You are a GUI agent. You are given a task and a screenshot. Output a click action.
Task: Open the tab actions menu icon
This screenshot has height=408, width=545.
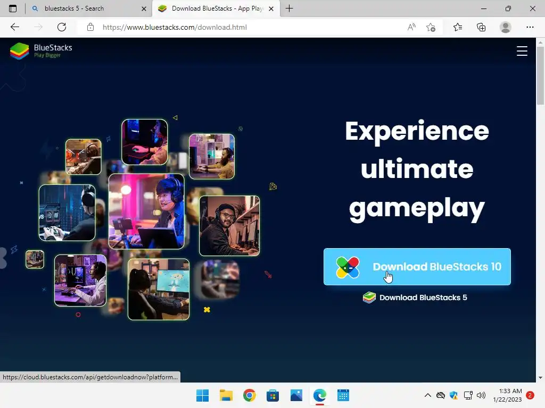tap(13, 8)
